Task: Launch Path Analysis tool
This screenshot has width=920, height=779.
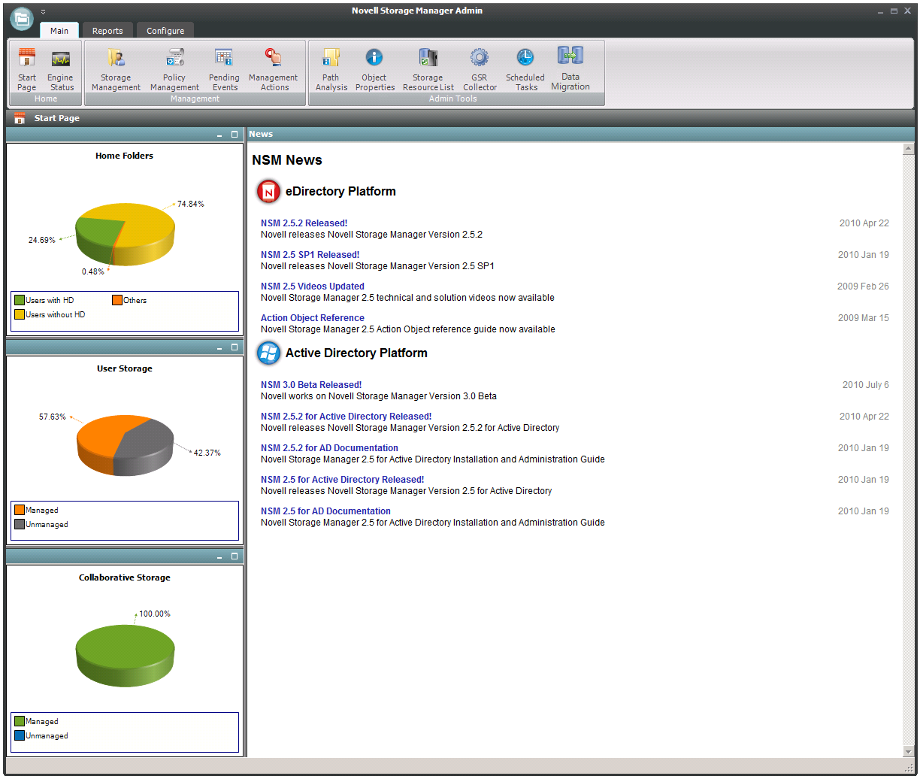Action: [331, 69]
